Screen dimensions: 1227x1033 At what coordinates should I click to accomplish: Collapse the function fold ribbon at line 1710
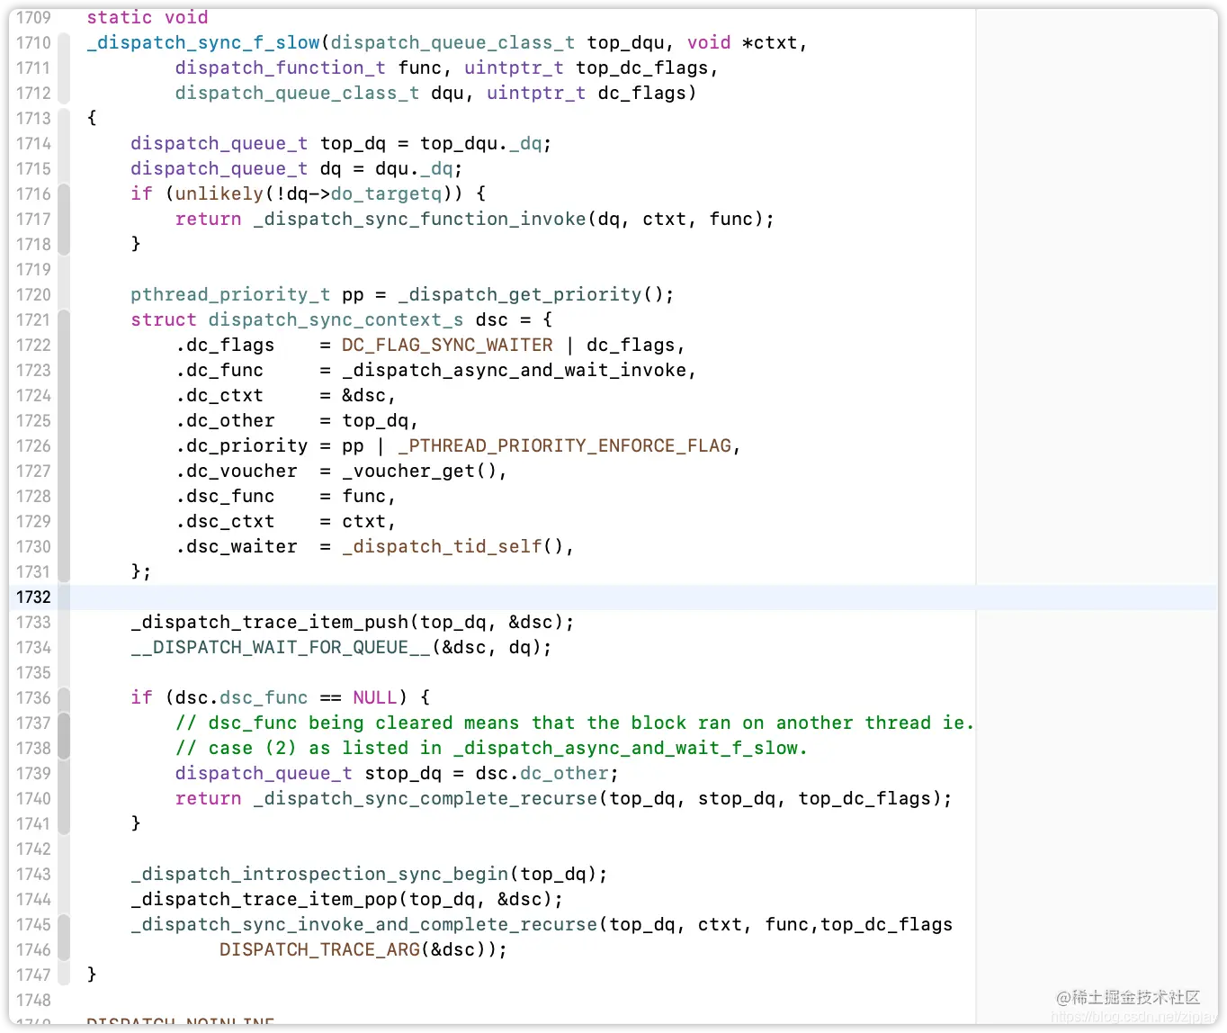(x=64, y=67)
